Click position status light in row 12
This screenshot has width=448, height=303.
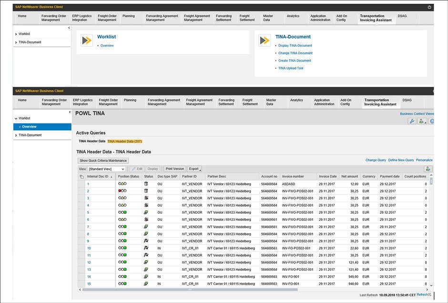tap(122, 262)
